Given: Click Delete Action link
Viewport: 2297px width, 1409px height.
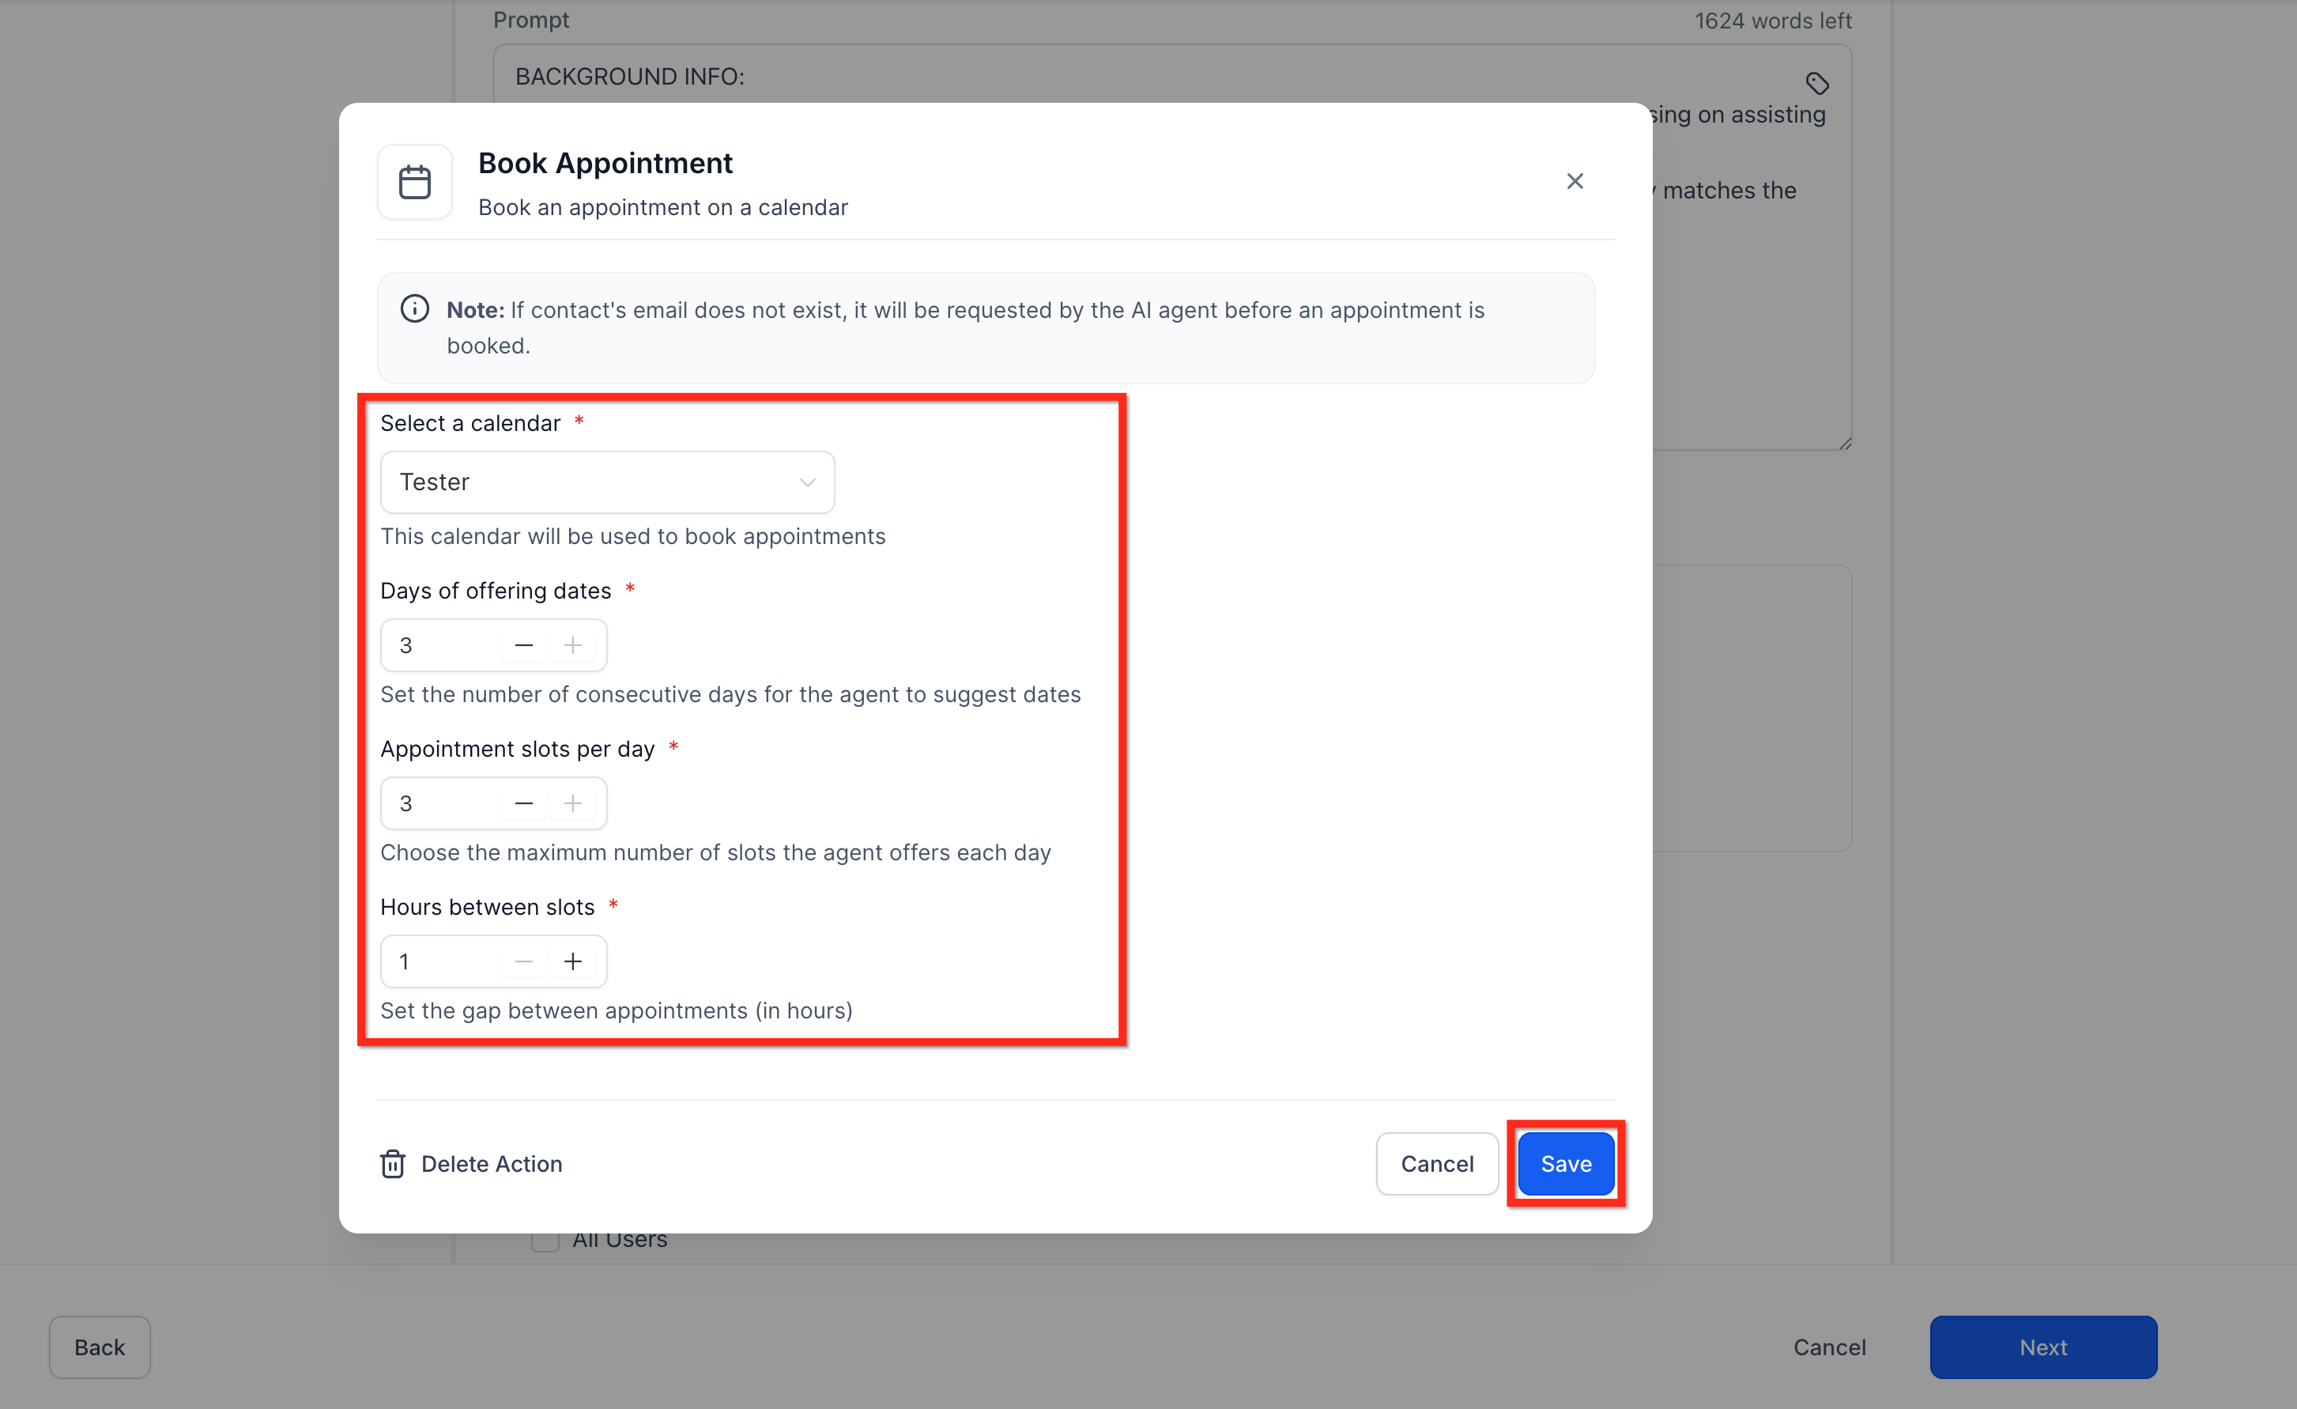Looking at the screenshot, I should click(492, 1164).
